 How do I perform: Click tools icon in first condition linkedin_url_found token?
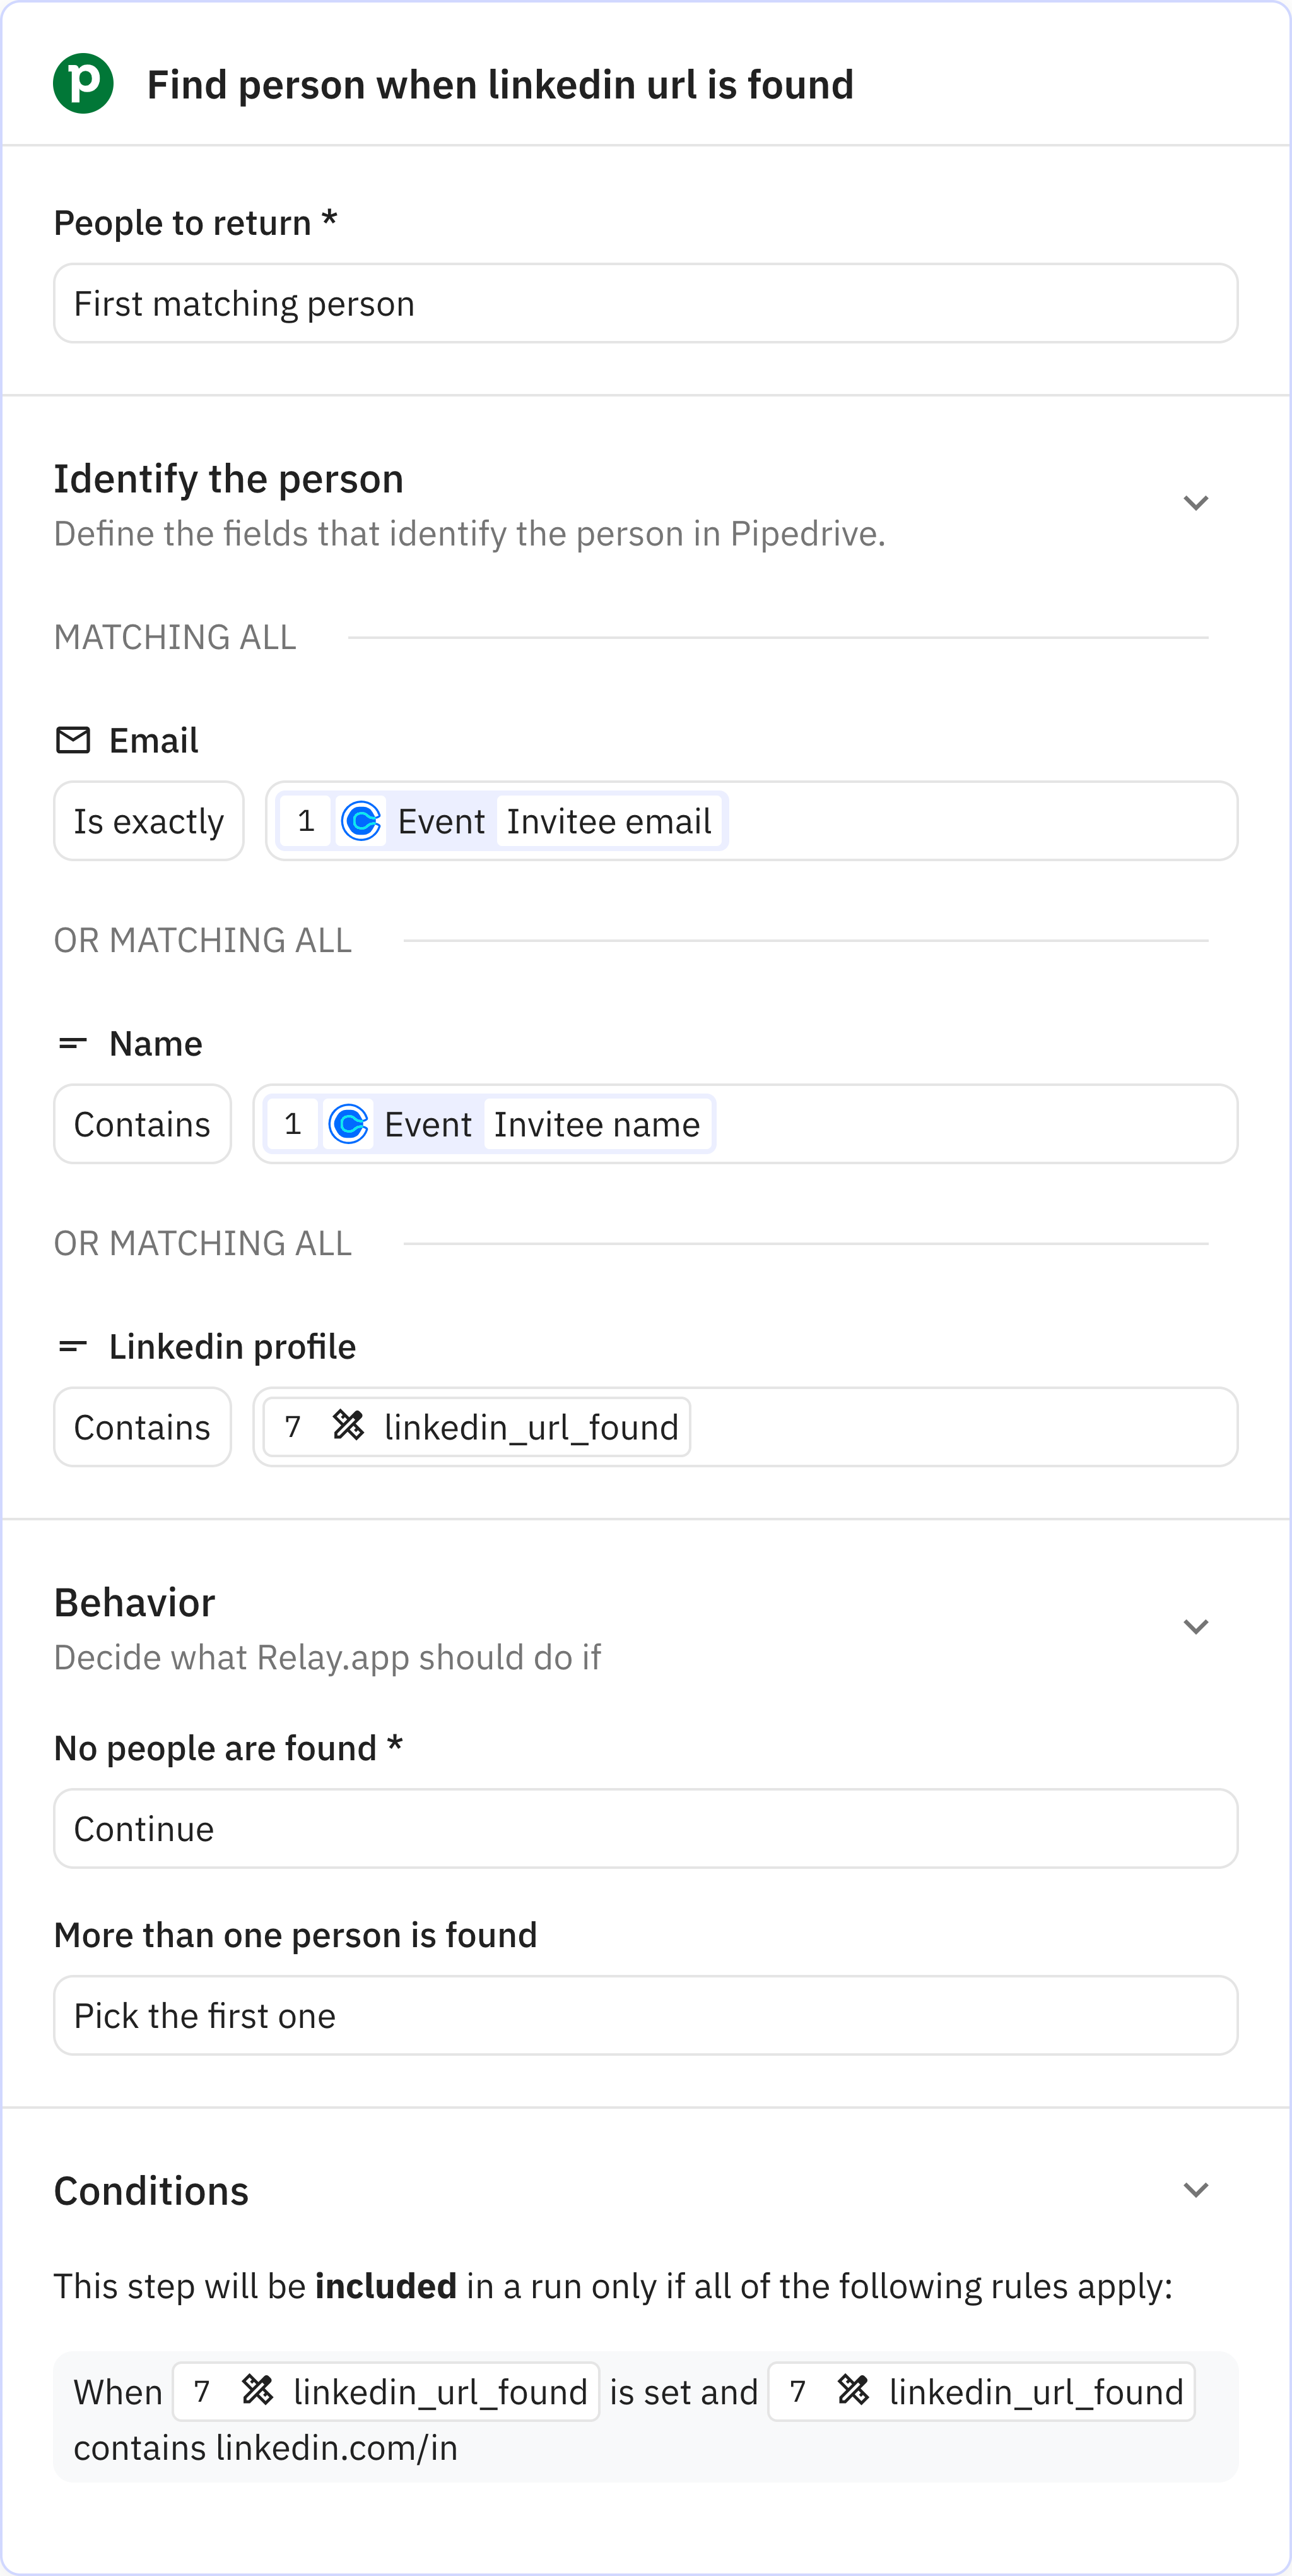click(x=257, y=2390)
